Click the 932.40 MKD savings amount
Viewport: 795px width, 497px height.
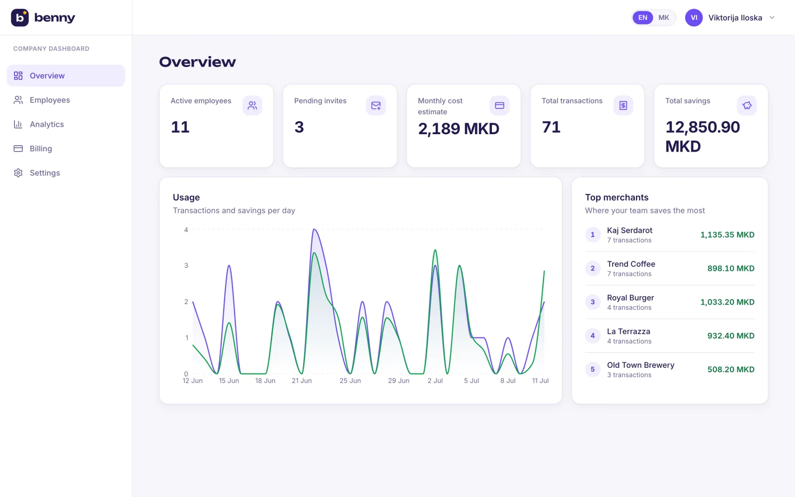(731, 336)
